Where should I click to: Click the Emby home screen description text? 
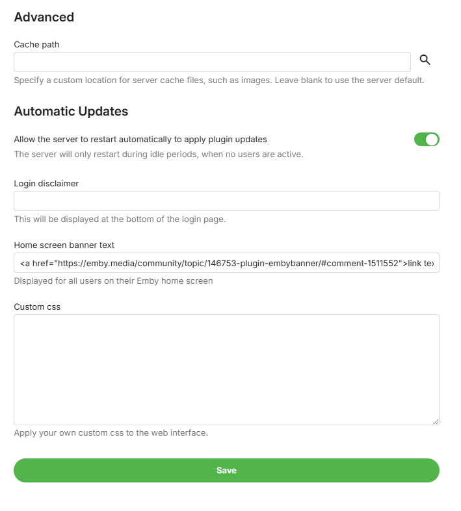coord(113,281)
